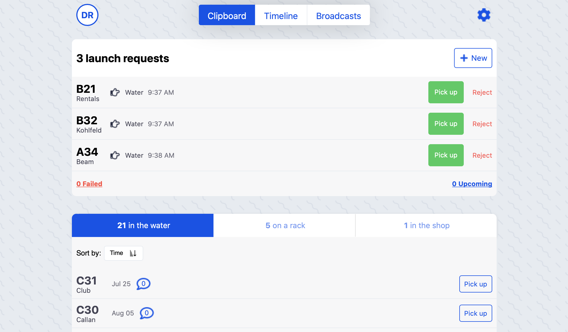Pick up boat C31 from water
Viewport: 568px width, 332px height.
[x=475, y=284]
